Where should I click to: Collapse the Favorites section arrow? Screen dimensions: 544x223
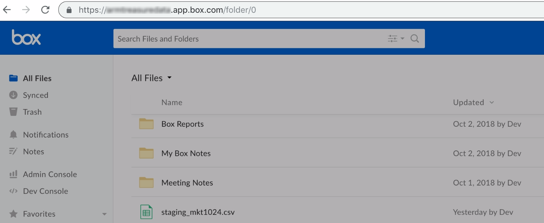coord(104,214)
